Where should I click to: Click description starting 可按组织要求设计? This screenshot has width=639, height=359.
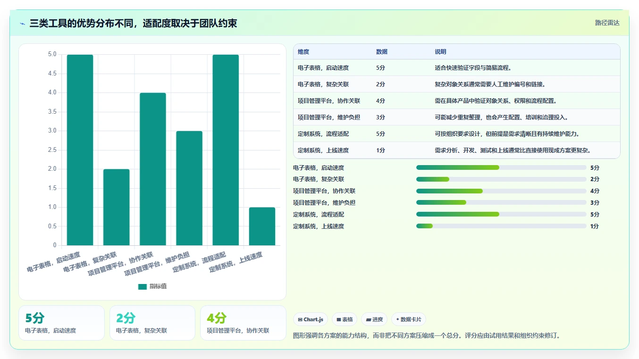pos(507,134)
